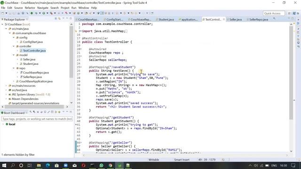
Task: Select CouchBaseApplication.java in Package Explorer
Action: pos(36,81)
